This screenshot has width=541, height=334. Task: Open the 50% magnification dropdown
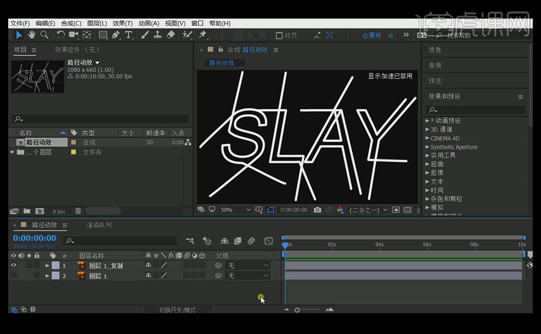tap(236, 210)
